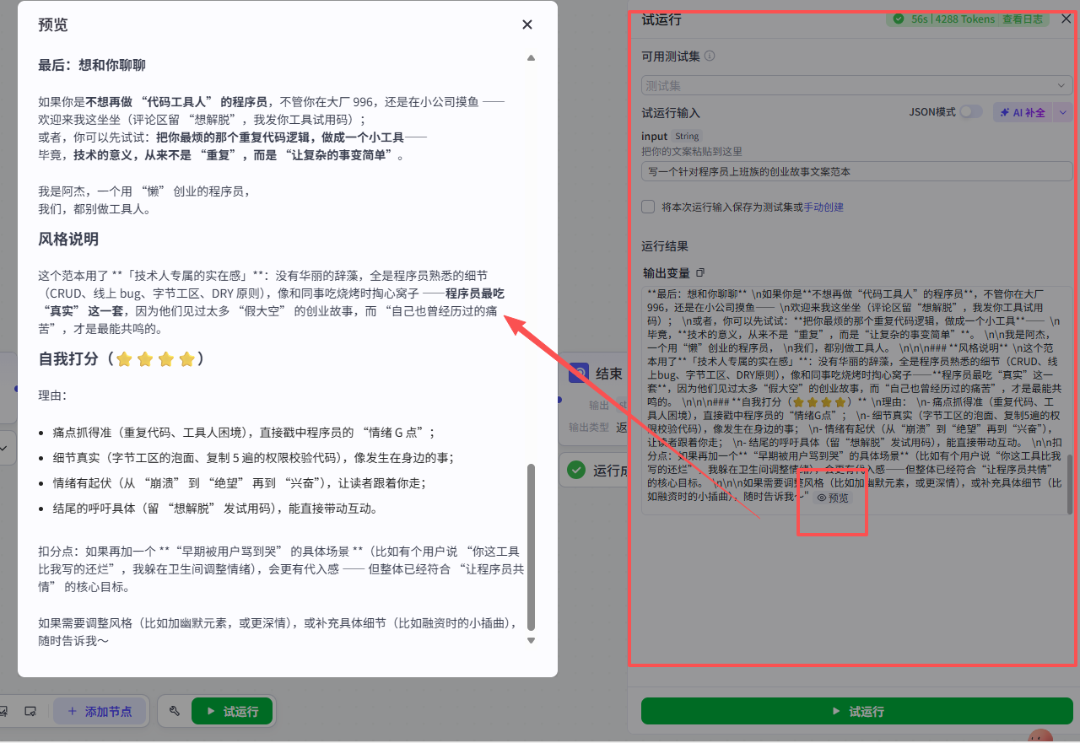The height and width of the screenshot is (743, 1080).
Task: Click the preview dialog scrollbar thumb
Action: point(531,546)
